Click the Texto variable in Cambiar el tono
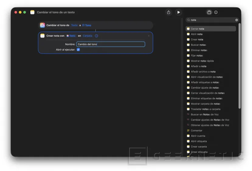Screen dimensions: 252x171 click(74, 25)
